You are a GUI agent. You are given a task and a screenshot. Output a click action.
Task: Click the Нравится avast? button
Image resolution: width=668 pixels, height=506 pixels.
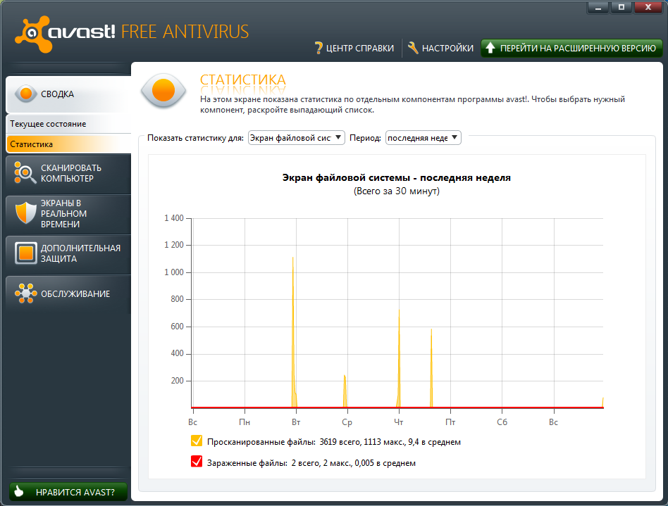pyautogui.click(x=68, y=492)
